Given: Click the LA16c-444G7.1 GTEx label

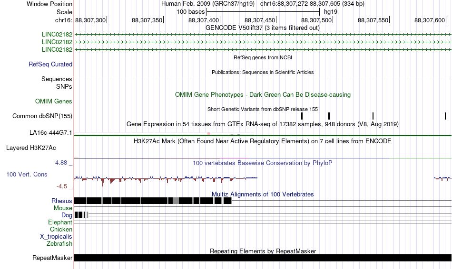Looking at the screenshot, I should [51, 133].
